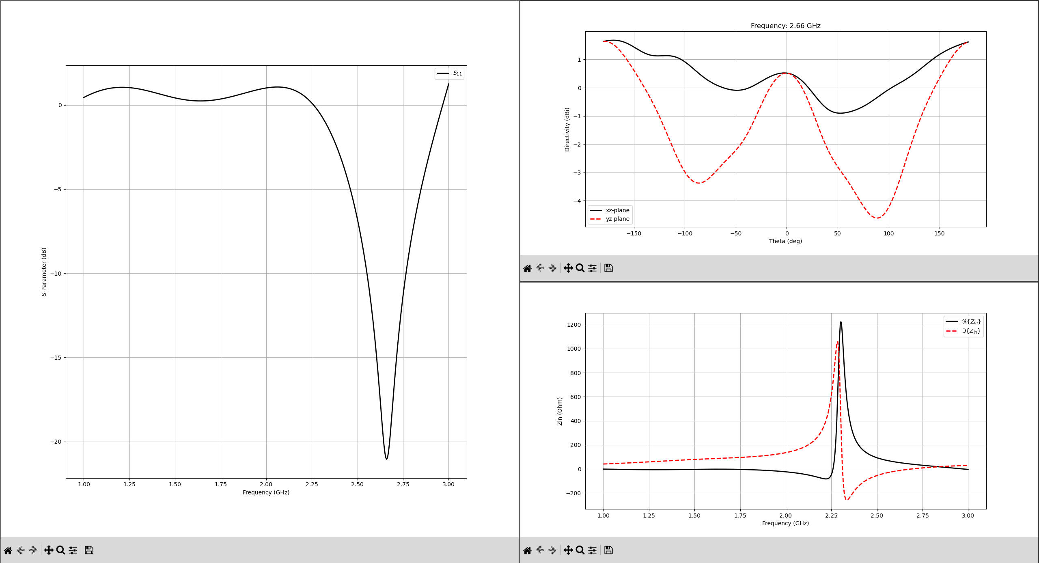Open Configure subplots in S-Parameter plot toolbar

(73, 550)
